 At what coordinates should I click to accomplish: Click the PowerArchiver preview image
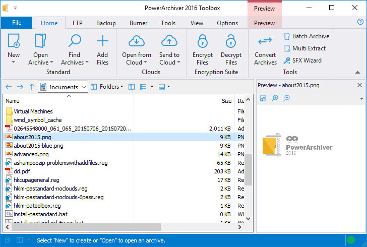297,146
